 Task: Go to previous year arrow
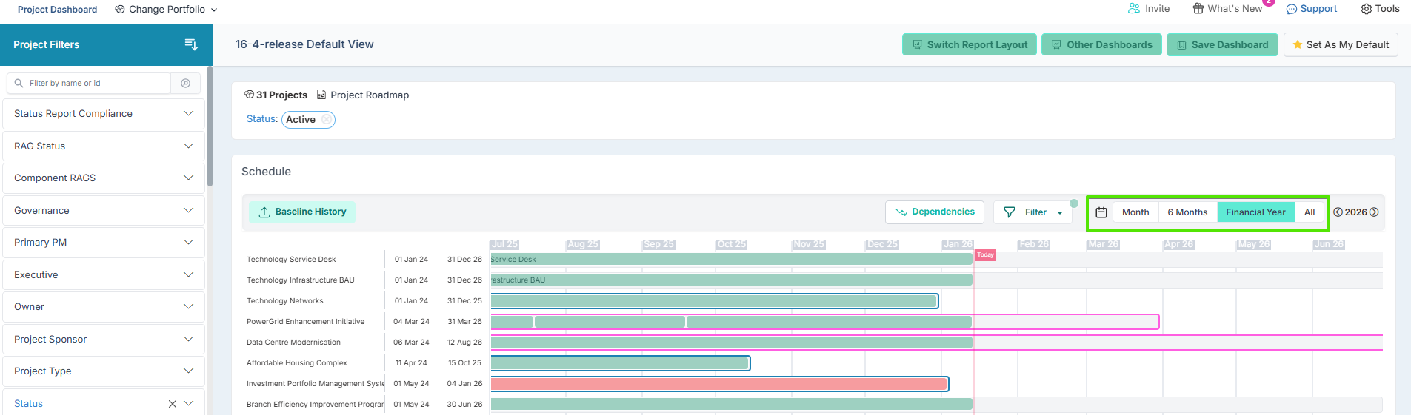point(1338,212)
